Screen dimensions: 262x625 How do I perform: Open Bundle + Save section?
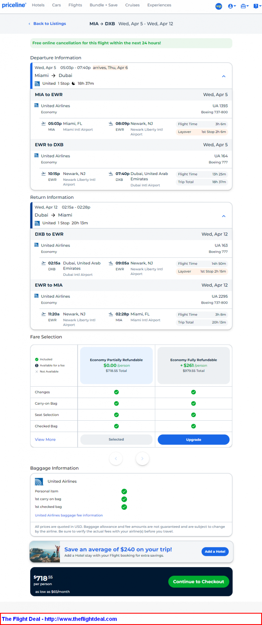104,5
